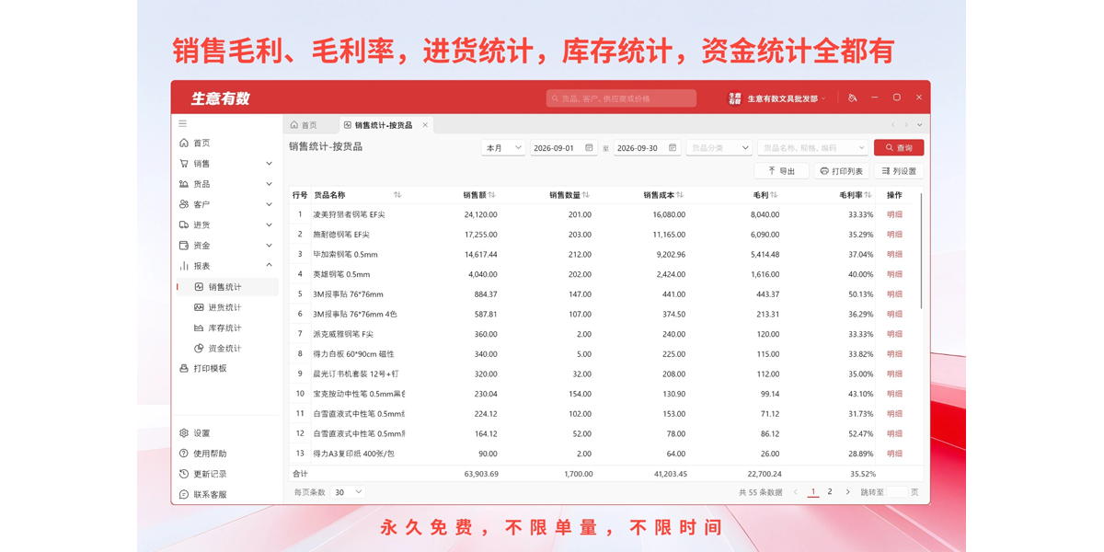
Task: Click the 打印列表 button
Action: (842, 171)
